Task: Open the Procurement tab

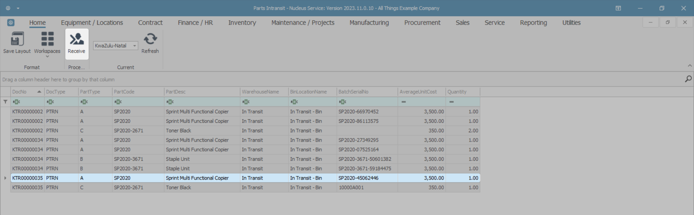Action: point(422,23)
